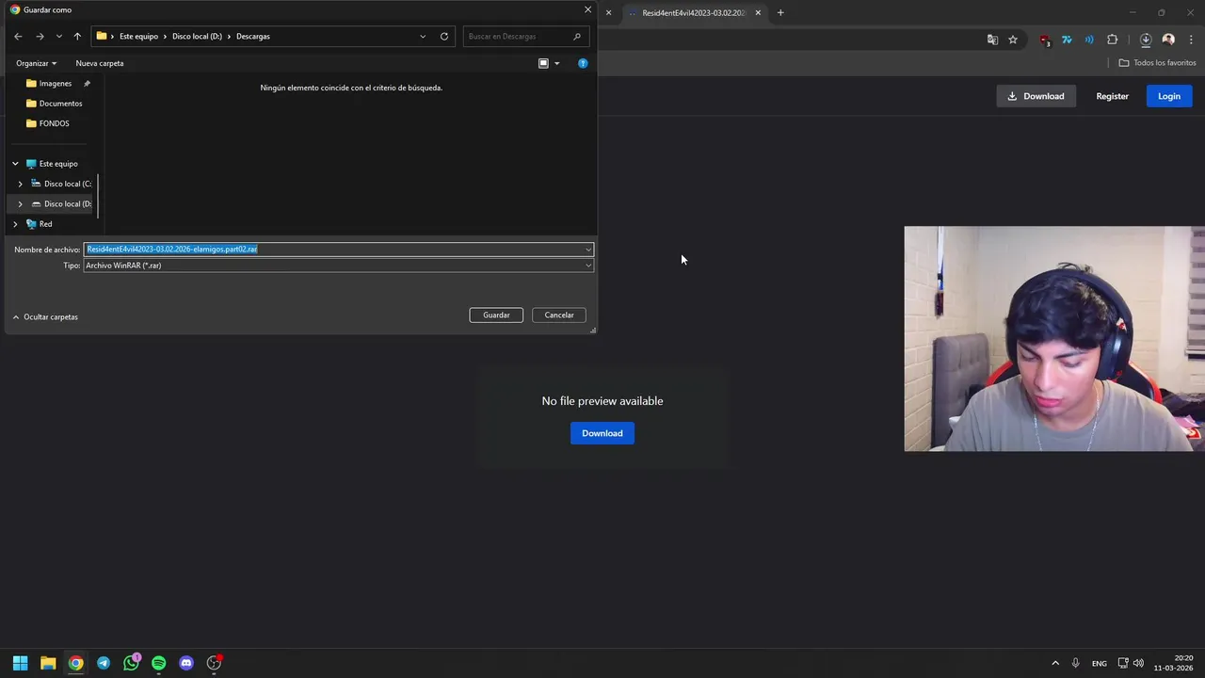Open Telegram from the taskbar

[x=104, y=663]
